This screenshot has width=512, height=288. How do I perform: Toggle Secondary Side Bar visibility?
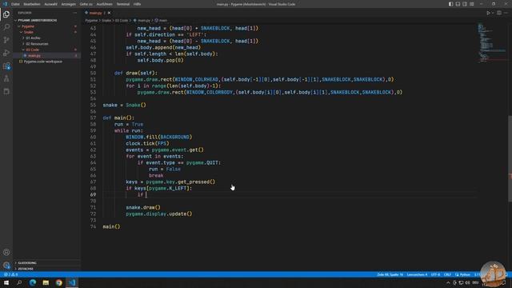[465, 4]
